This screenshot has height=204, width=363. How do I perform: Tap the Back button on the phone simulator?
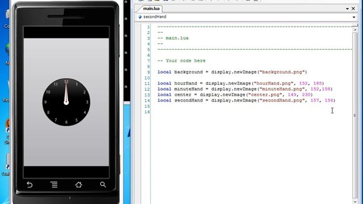click(x=29, y=185)
